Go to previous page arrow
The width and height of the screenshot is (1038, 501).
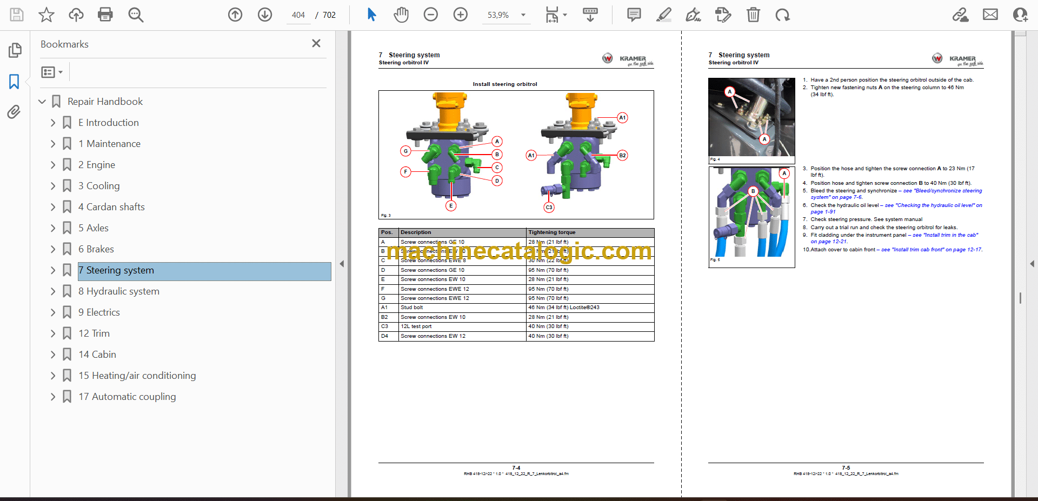235,15
